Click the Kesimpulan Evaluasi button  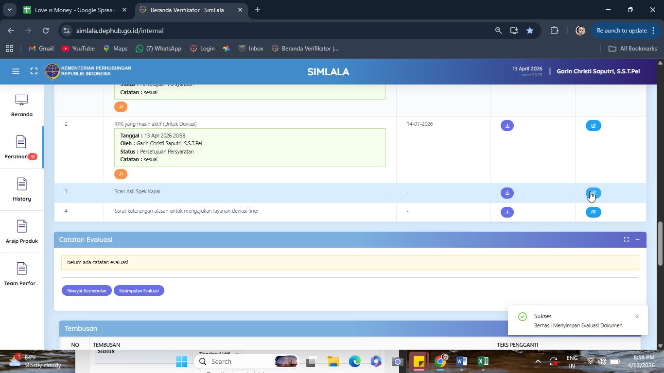click(x=139, y=290)
